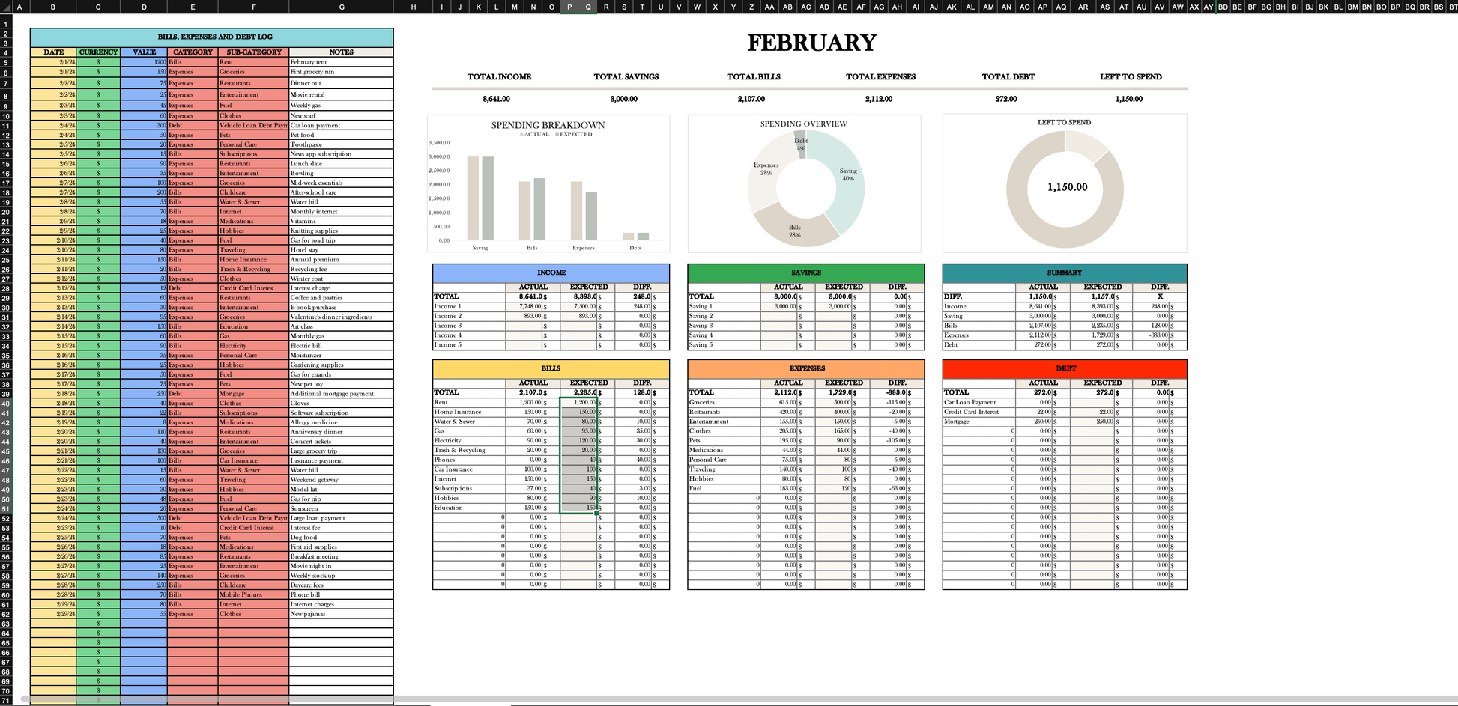Click the SPENDING BREAKDOWN bar chart
1458x706 pixels.
click(x=548, y=183)
